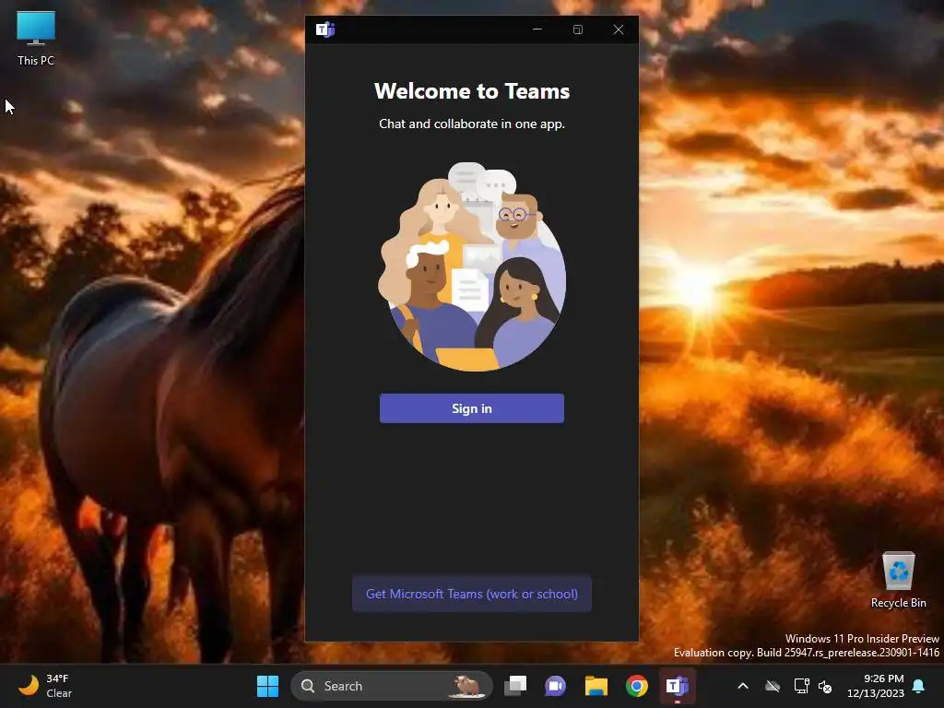This screenshot has height=708, width=944.
Task: Close the Teams welcome window
Action: 619,29
